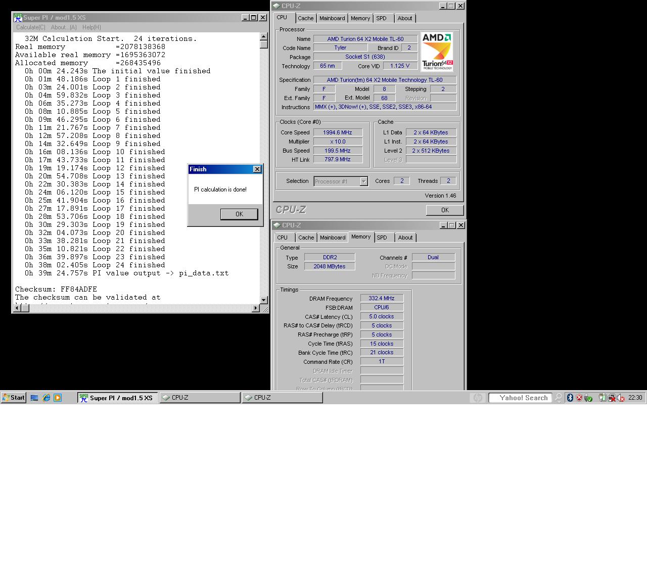Open Processor #1 selection dropdown
The height and width of the screenshot is (572, 647).
[363, 181]
